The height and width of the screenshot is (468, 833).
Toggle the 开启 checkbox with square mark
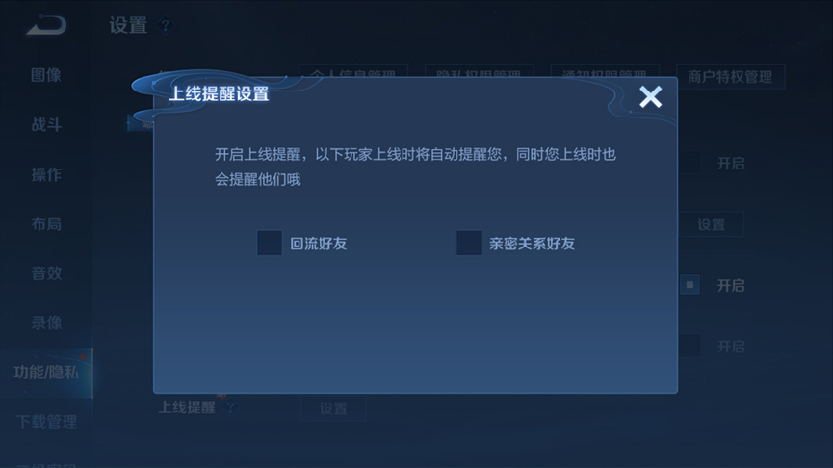pos(690,285)
